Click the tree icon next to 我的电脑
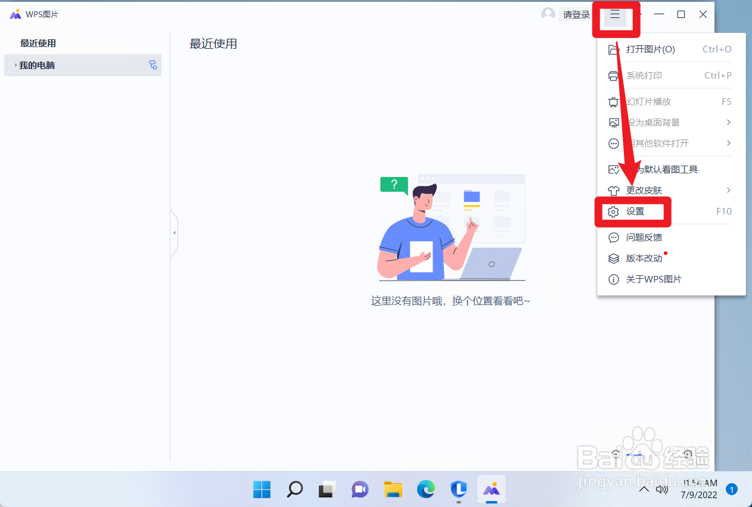This screenshot has width=752, height=507. coord(153,65)
